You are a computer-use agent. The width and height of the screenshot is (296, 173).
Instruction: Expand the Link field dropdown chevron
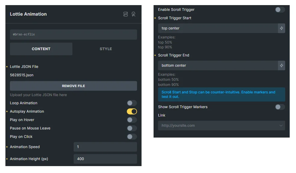click(281, 126)
